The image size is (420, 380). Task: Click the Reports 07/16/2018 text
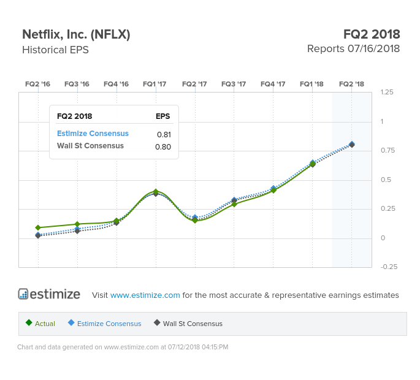click(354, 49)
